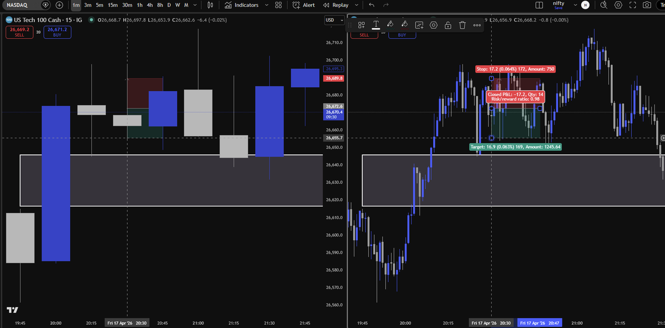The width and height of the screenshot is (665, 328).
Task: Open more options three dots in toolbar
Action: pyautogui.click(x=476, y=25)
